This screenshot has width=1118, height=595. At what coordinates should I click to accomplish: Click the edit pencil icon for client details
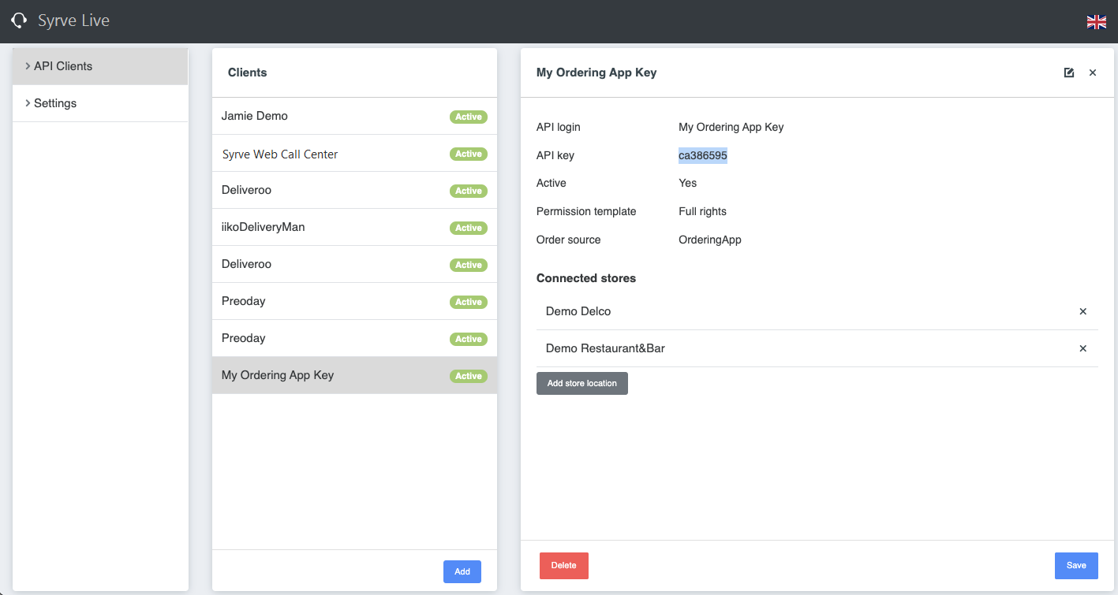pyautogui.click(x=1069, y=73)
